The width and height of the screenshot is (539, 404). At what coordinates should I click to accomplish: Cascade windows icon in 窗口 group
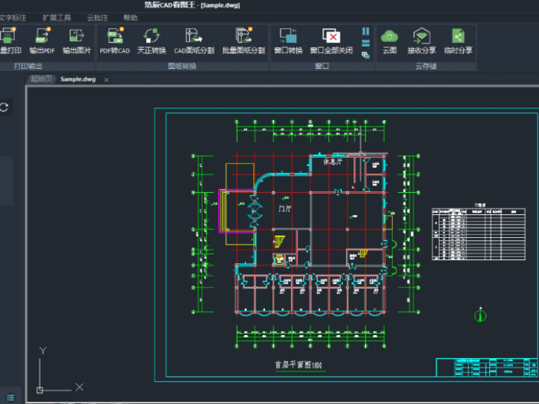coord(366,55)
